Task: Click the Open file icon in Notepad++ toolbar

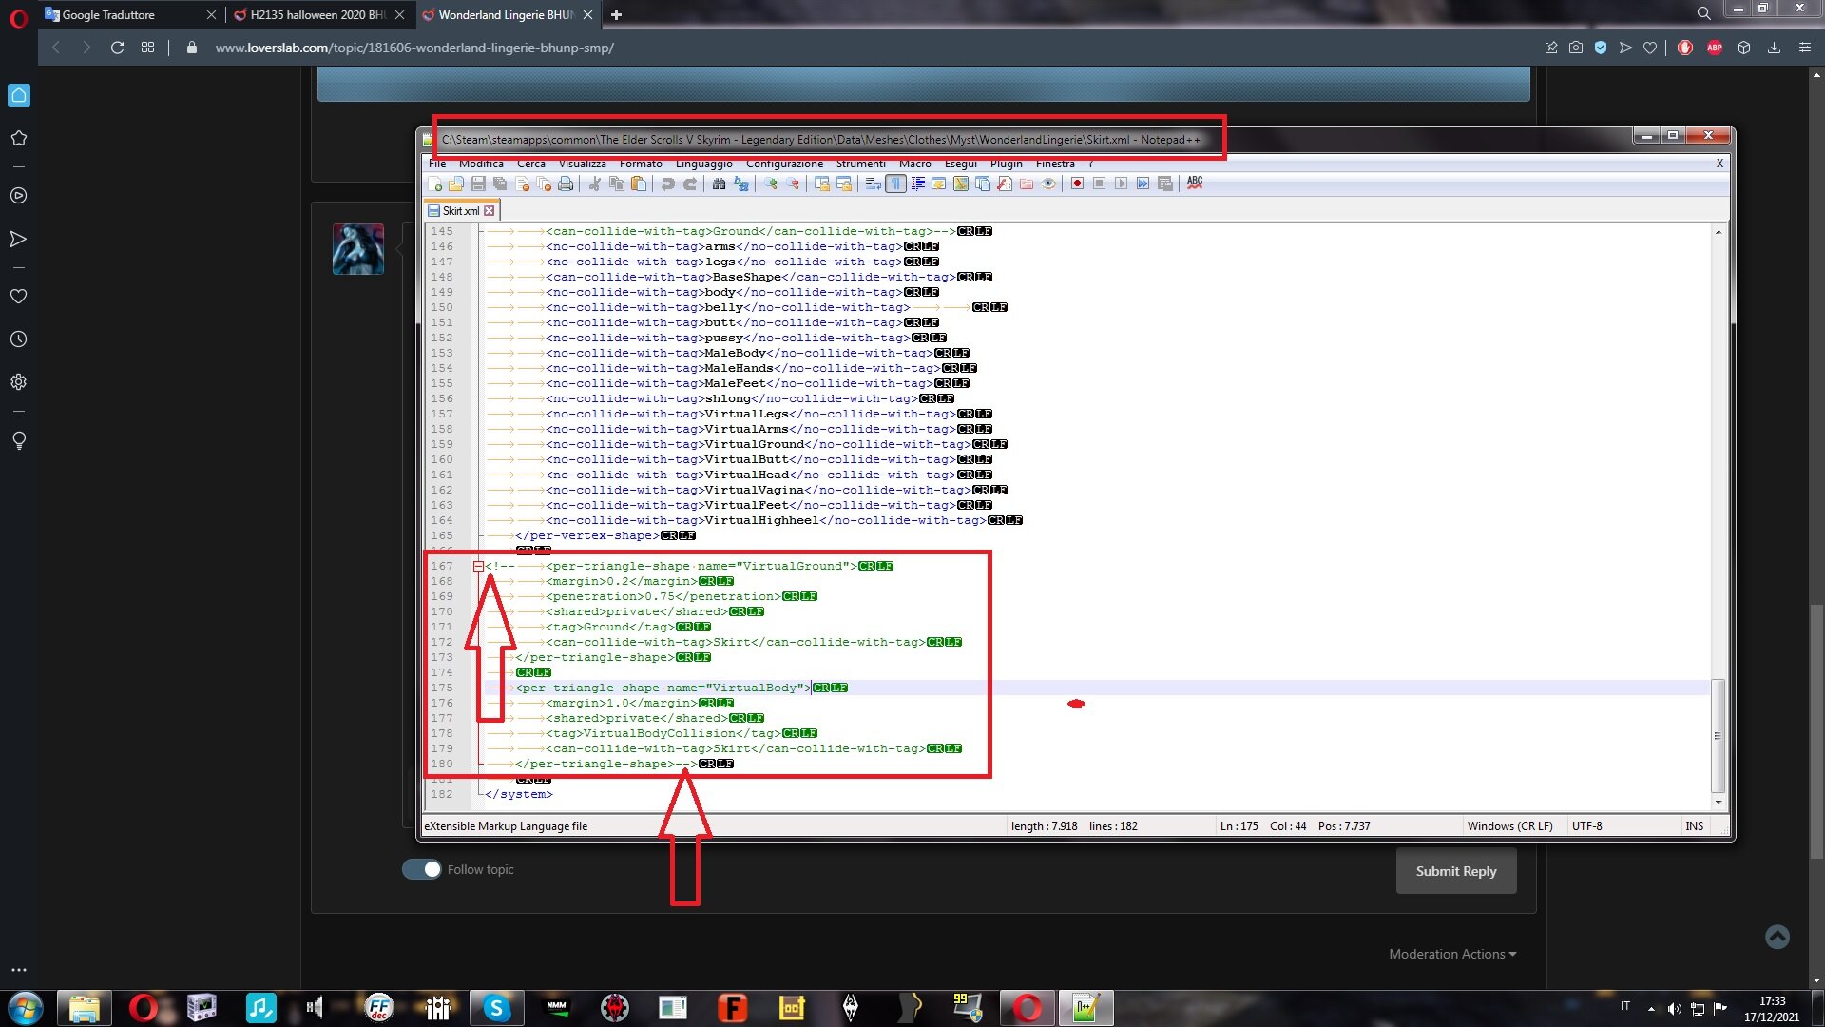Action: [456, 184]
